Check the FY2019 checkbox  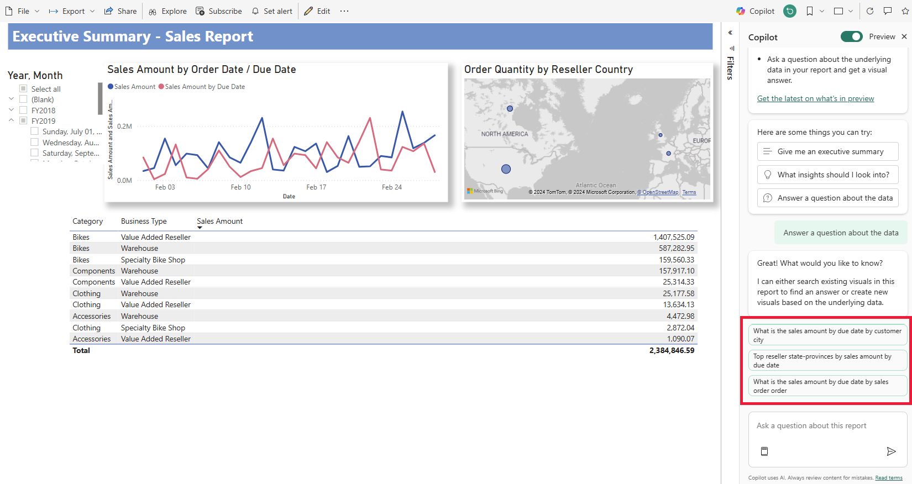pyautogui.click(x=23, y=120)
